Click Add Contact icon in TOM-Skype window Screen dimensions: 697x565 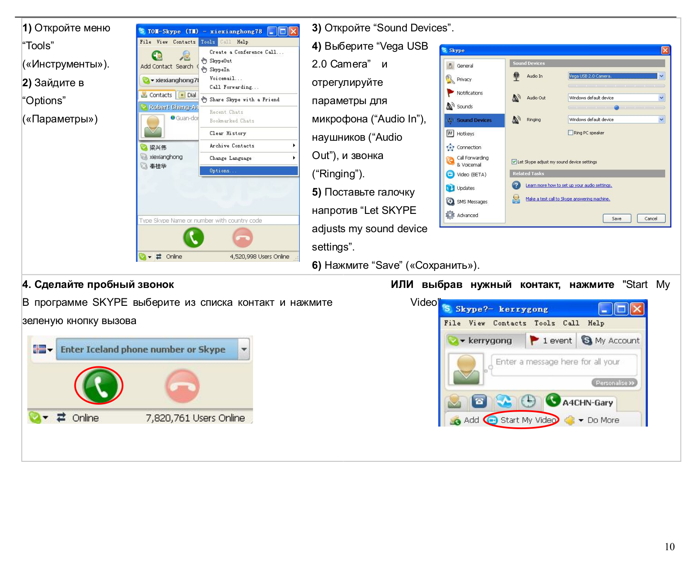pos(157,56)
